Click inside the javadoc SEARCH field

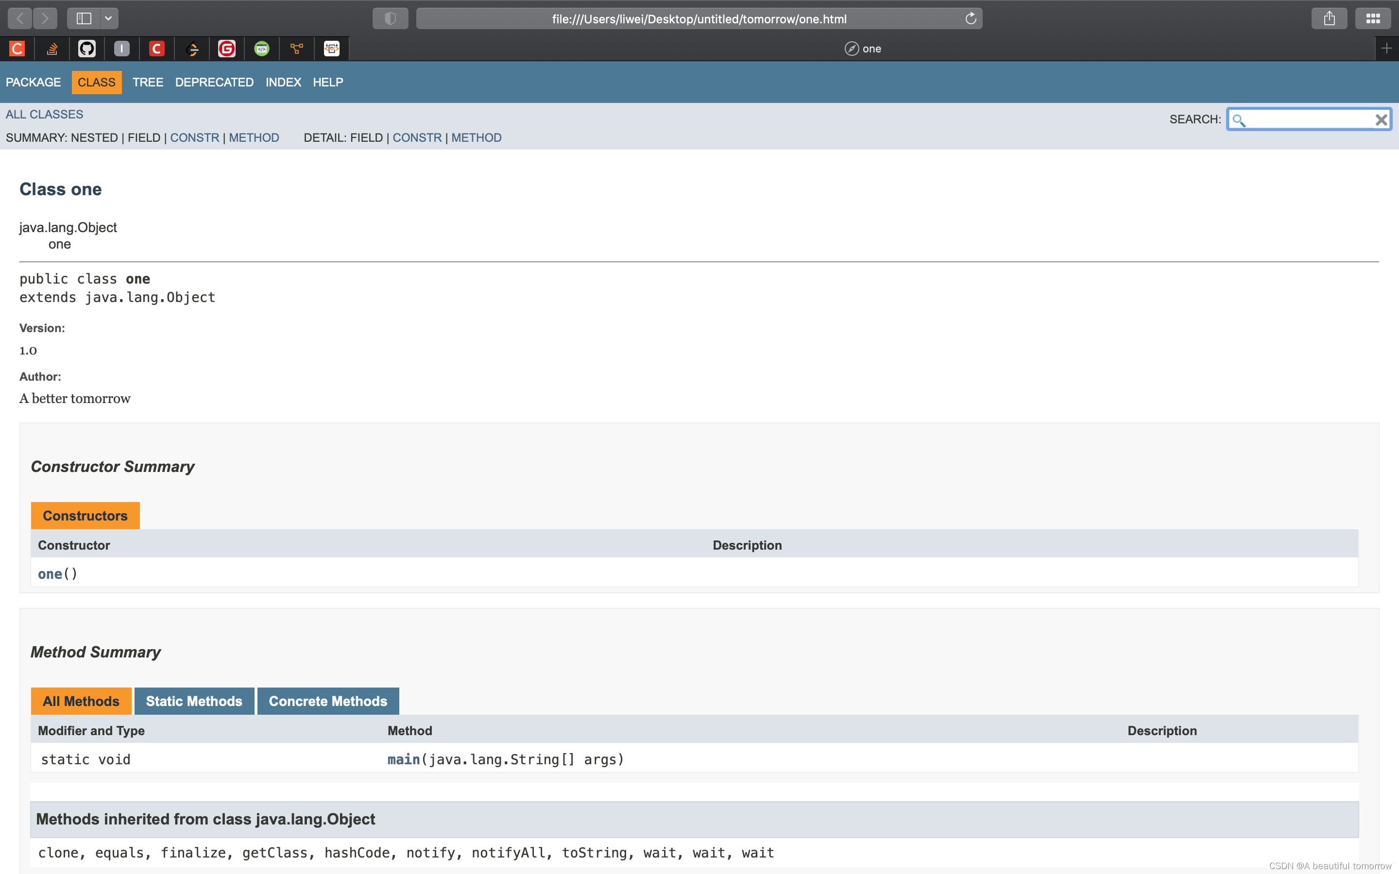pyautogui.click(x=1308, y=119)
